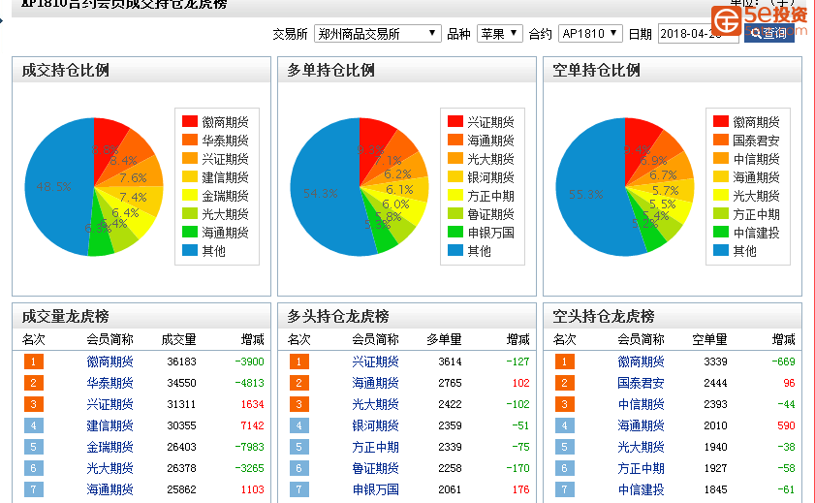Click the 55.3% blue slice in 空单持仓比例 pie
This screenshot has width=815, height=503.
(585, 195)
